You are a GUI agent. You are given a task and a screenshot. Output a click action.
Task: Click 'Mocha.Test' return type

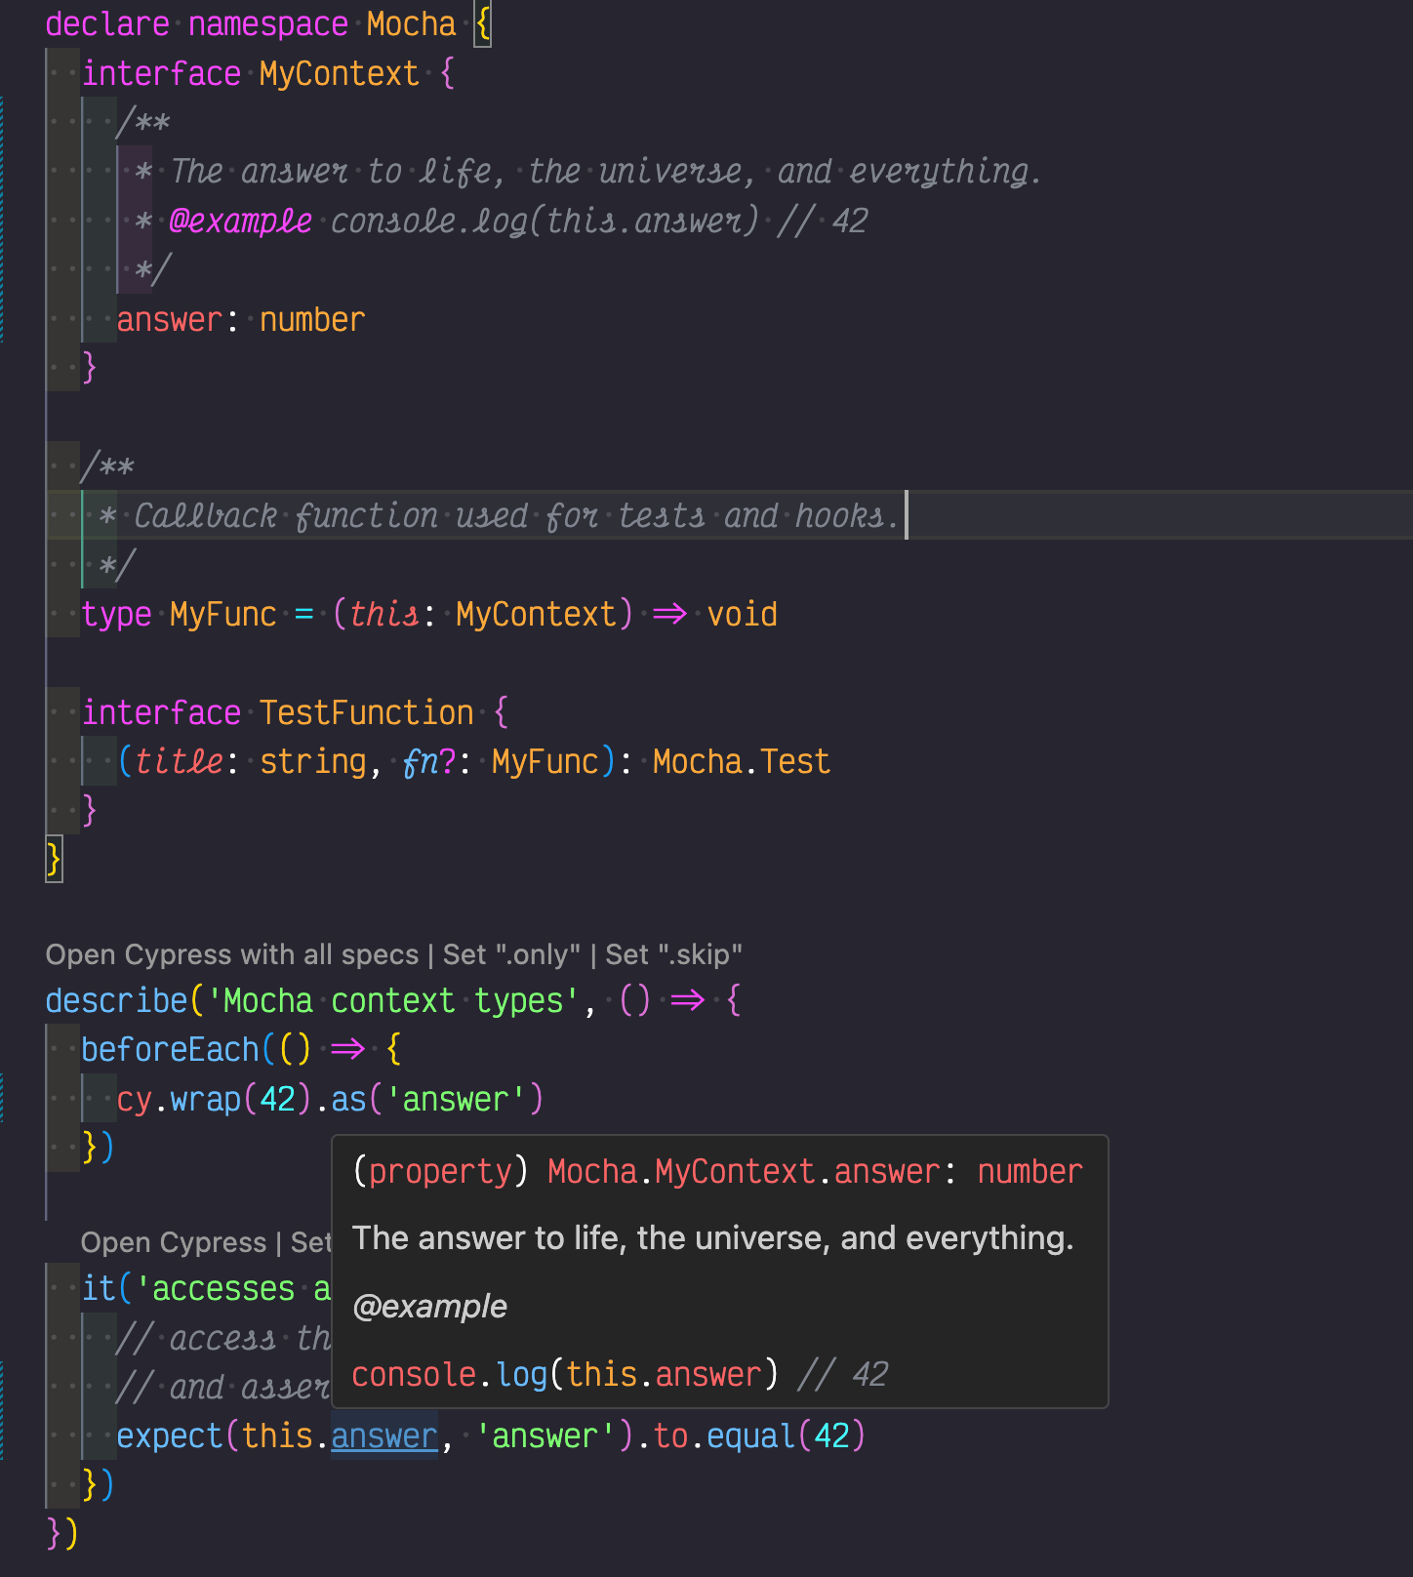[x=742, y=762]
